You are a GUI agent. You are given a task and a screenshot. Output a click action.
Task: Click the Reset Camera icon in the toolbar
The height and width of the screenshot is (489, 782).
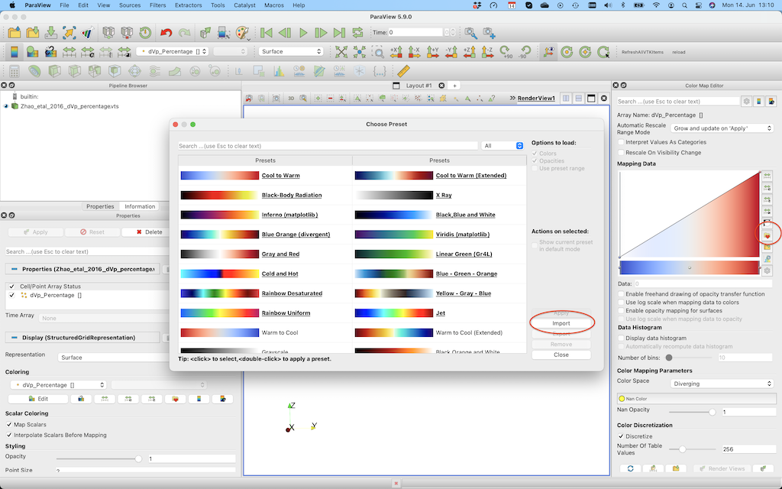pyautogui.click(x=341, y=52)
